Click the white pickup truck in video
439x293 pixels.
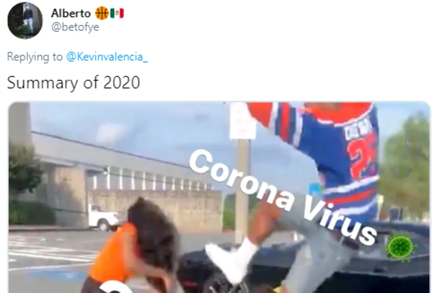[103, 217]
